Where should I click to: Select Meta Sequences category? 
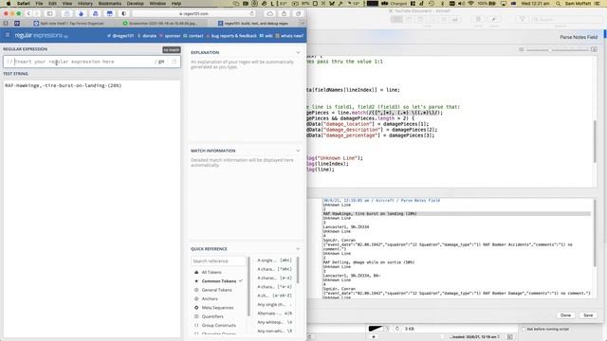click(213, 308)
